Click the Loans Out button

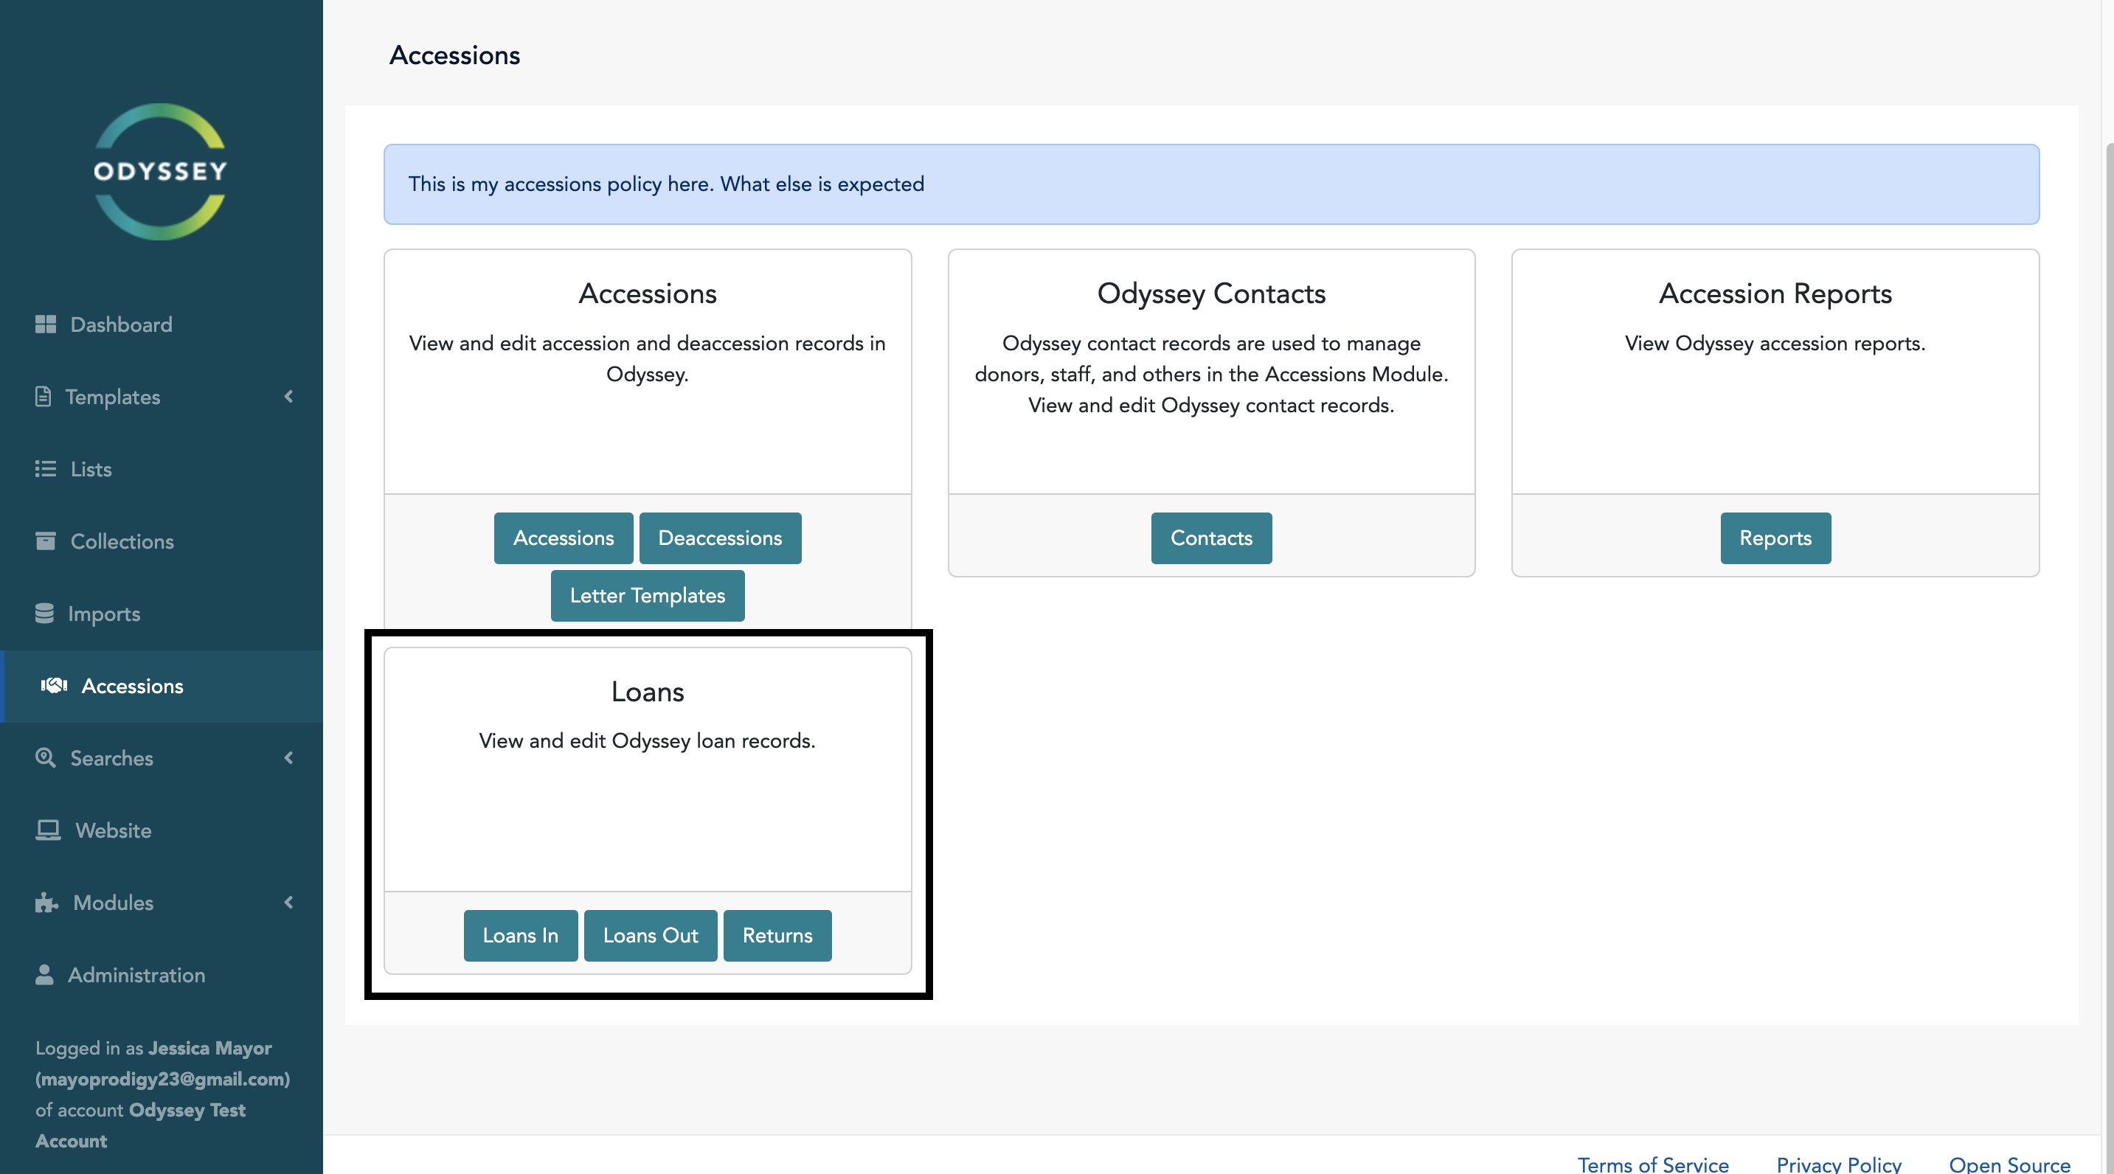[x=650, y=935]
